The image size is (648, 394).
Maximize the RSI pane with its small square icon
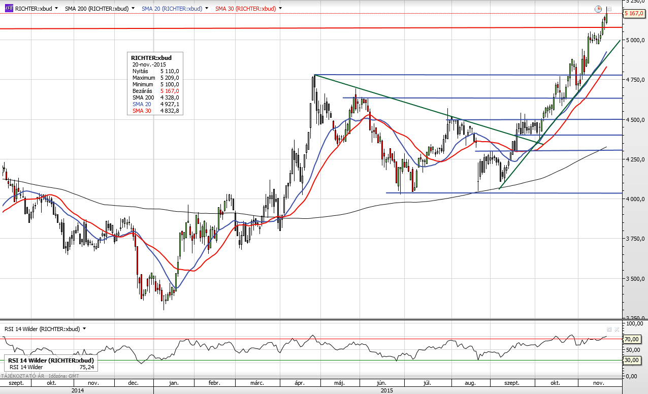tap(609, 329)
